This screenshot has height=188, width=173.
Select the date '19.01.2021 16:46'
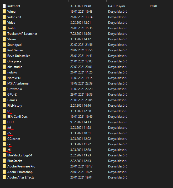81,117
